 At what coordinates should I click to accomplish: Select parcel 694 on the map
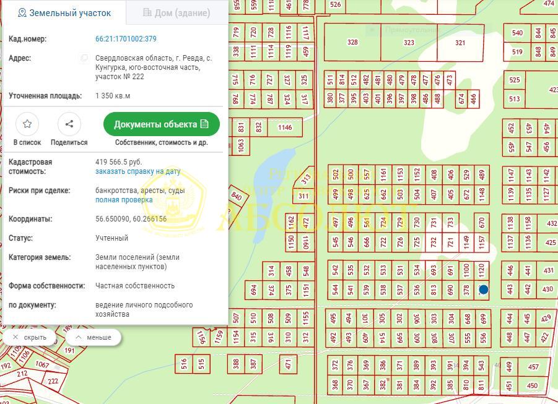[x=253, y=290]
